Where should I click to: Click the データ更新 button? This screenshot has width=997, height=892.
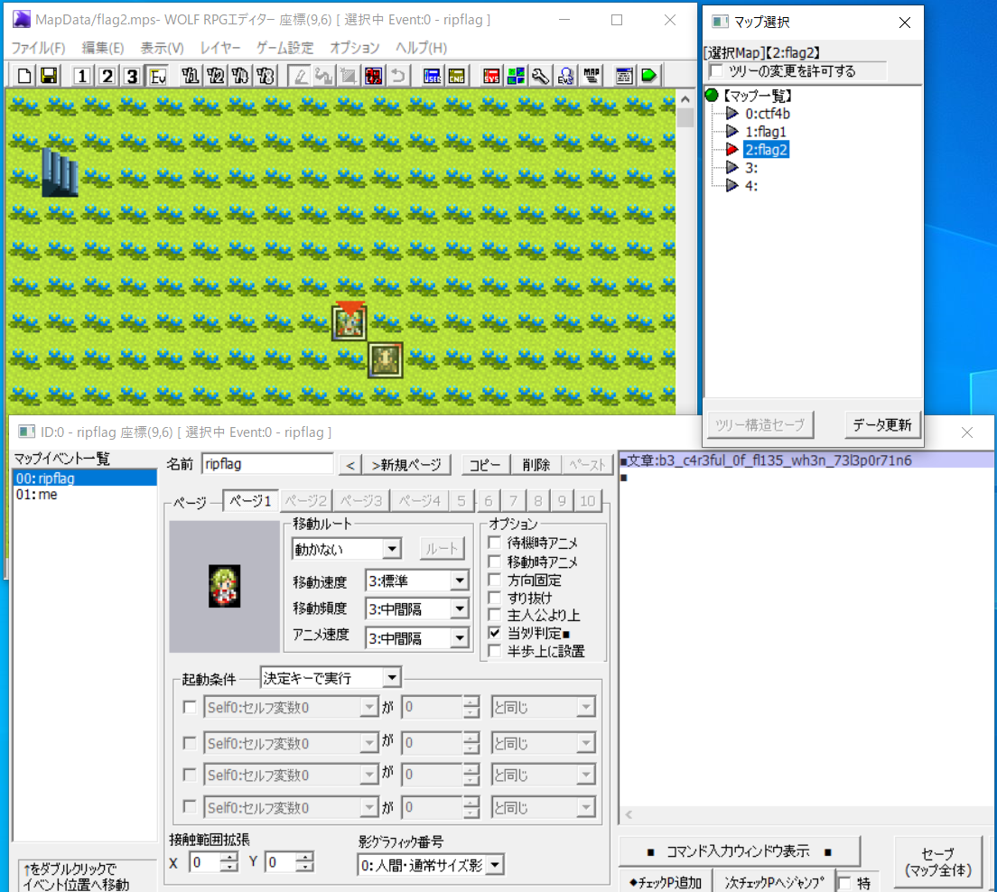(x=882, y=424)
